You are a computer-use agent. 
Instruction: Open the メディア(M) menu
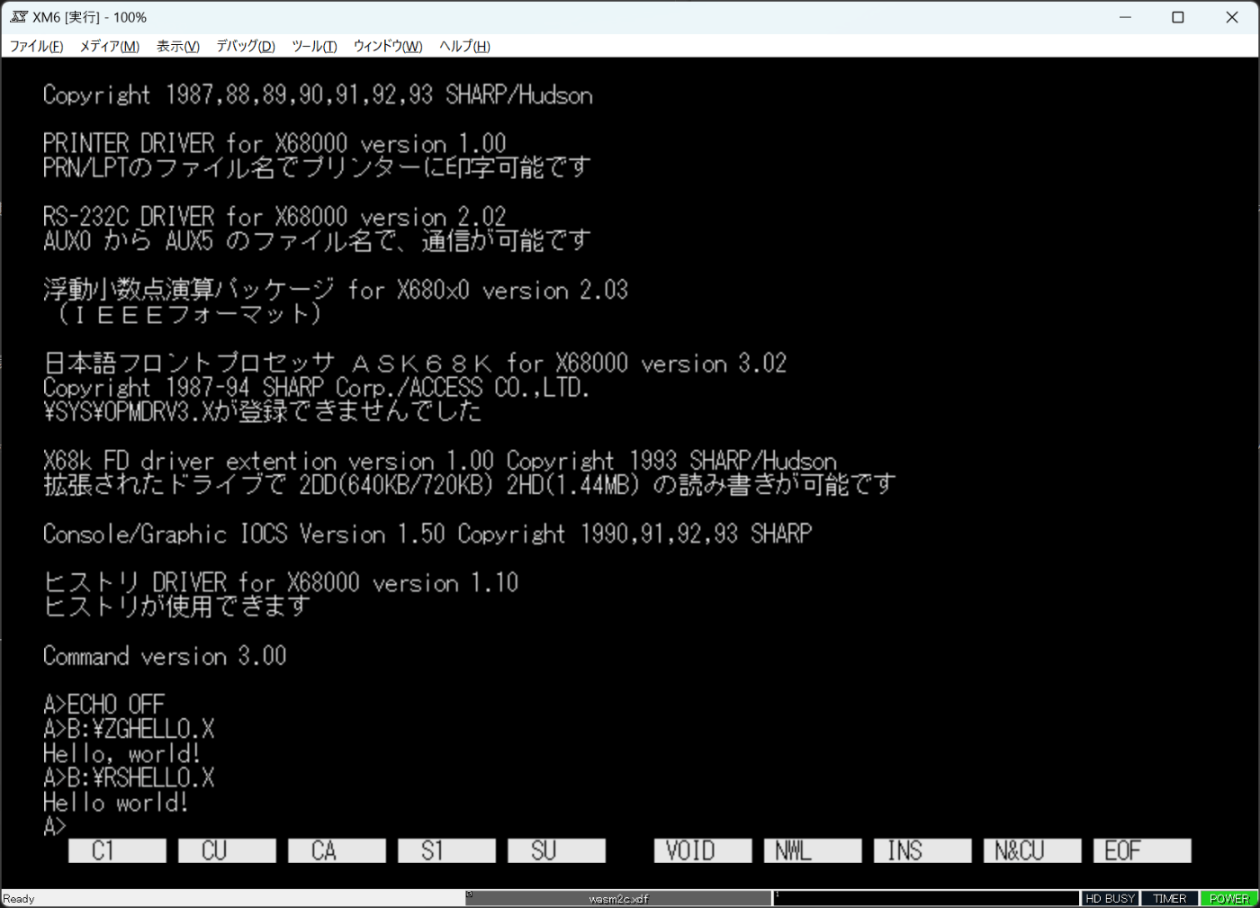point(110,46)
